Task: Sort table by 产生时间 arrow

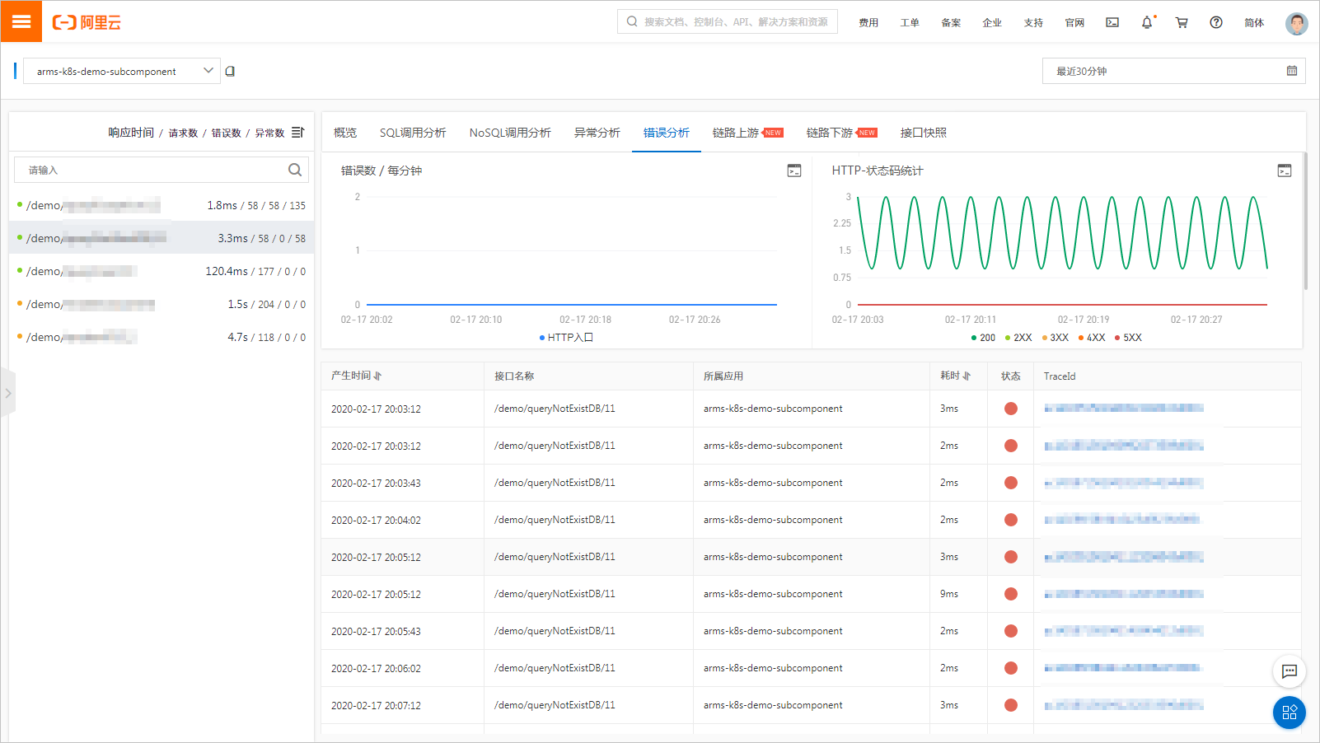Action: coord(377,376)
